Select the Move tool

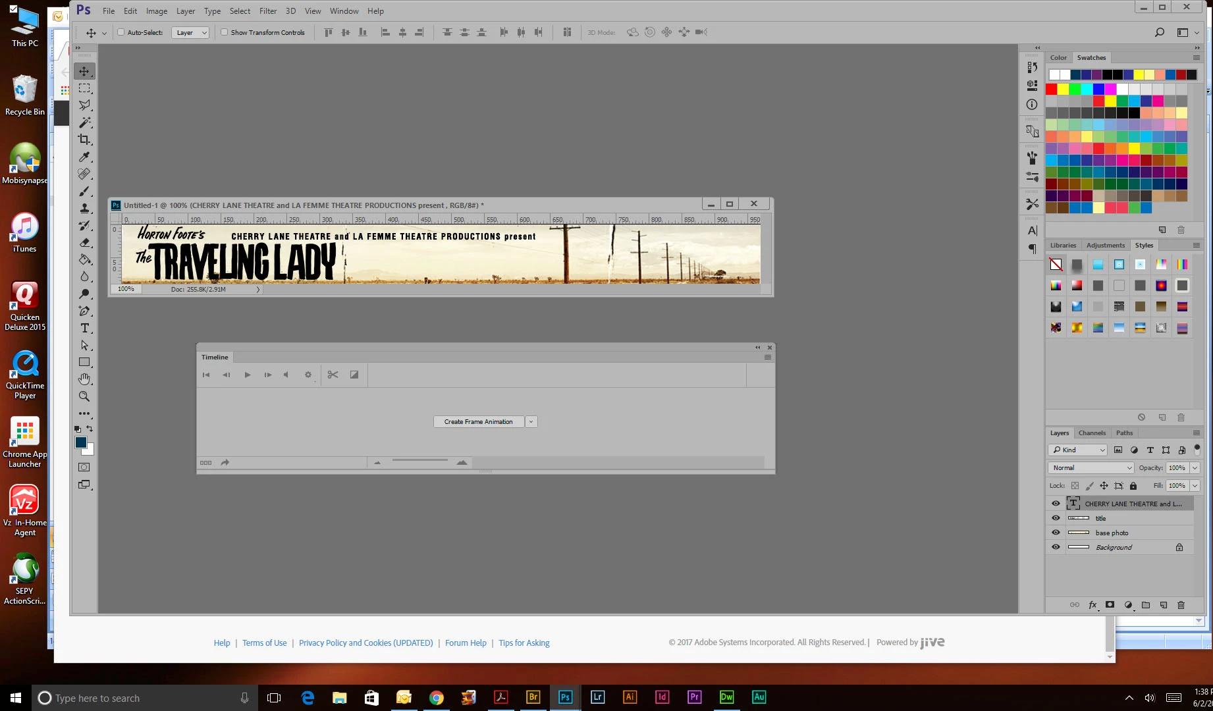(84, 71)
